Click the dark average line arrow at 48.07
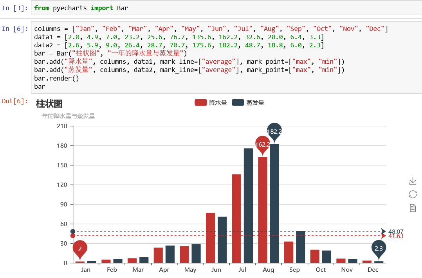Viewport: 422px width, 278px height. pyautogui.click(x=384, y=231)
